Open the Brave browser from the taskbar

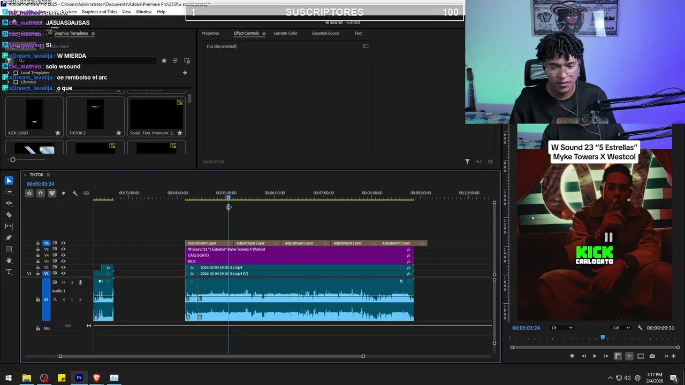[96, 378]
